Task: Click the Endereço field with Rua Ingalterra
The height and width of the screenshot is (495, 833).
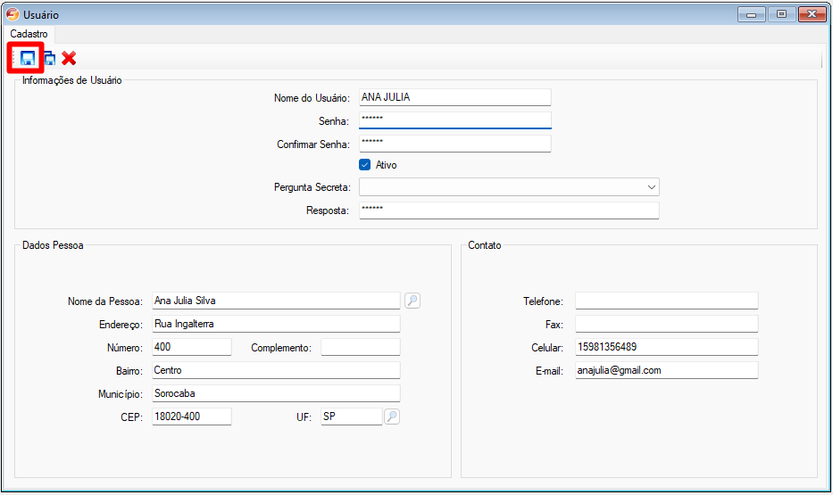Action: point(275,324)
